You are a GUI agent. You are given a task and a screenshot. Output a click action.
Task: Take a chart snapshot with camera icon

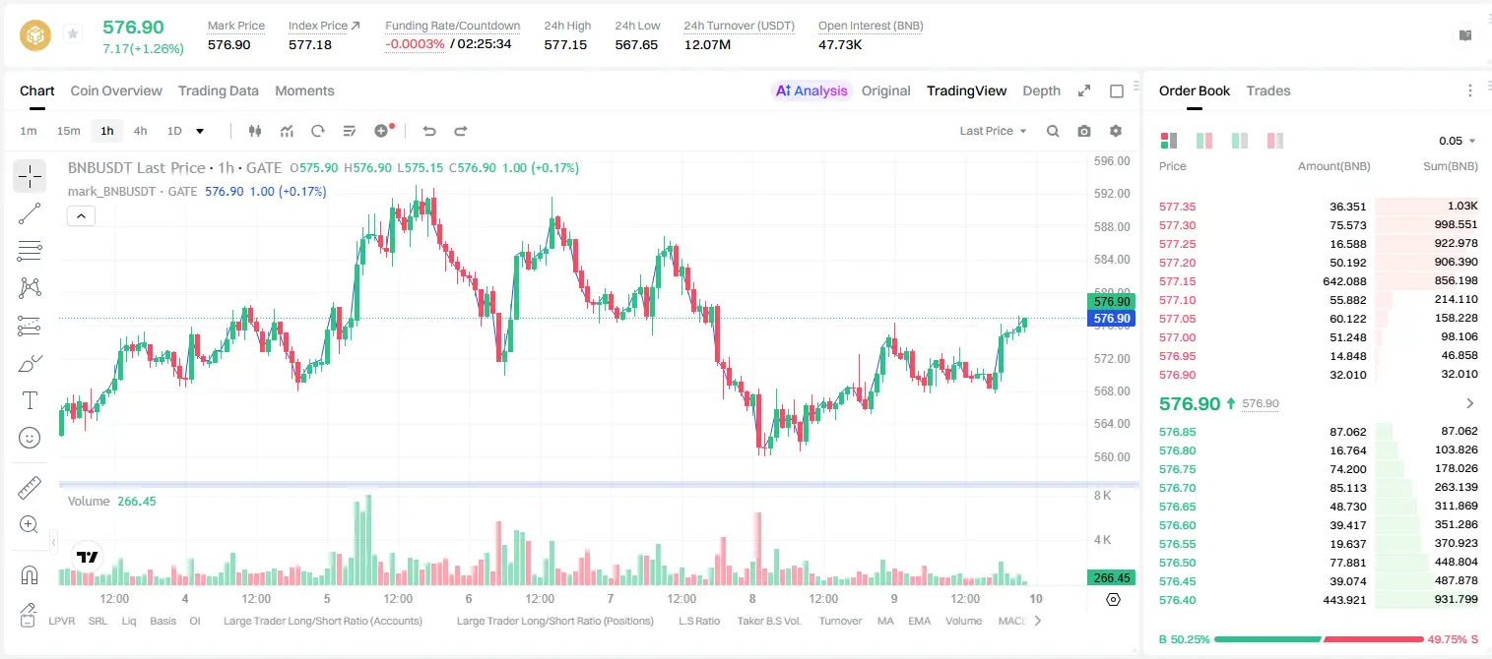[x=1084, y=131]
